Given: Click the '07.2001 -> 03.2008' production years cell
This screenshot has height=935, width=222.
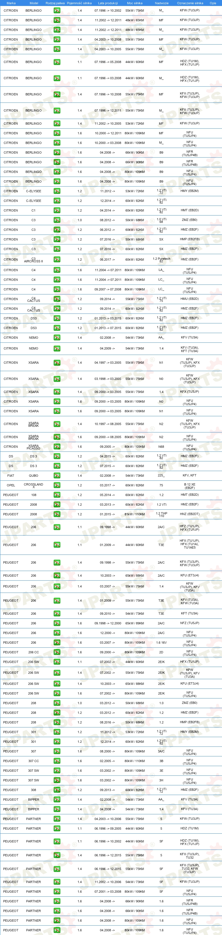Looking at the screenshot, I should click(x=108, y=892).
